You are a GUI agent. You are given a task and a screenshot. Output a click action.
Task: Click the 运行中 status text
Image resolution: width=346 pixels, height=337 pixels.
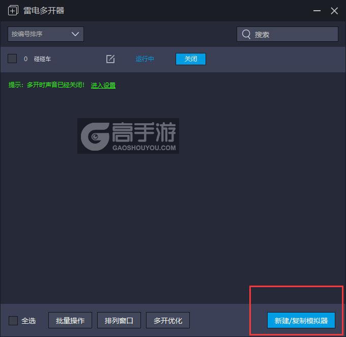click(x=145, y=59)
